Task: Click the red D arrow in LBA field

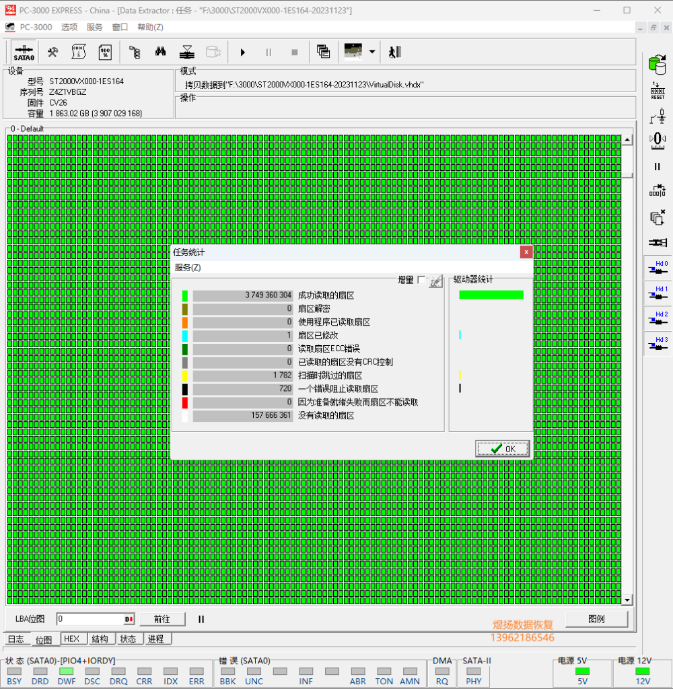Action: [x=129, y=619]
